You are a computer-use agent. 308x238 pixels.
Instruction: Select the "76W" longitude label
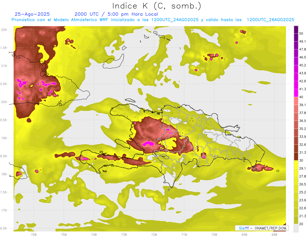coord(34,234)
